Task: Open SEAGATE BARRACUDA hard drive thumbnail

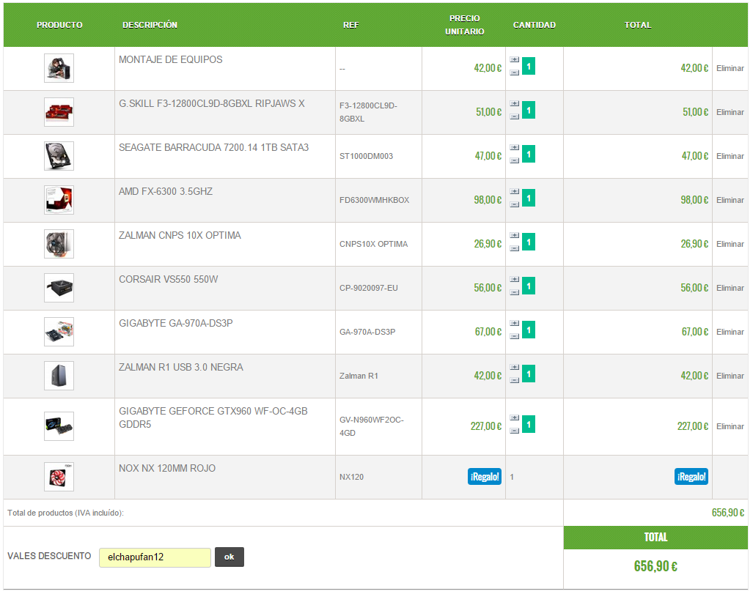Action: click(x=59, y=156)
